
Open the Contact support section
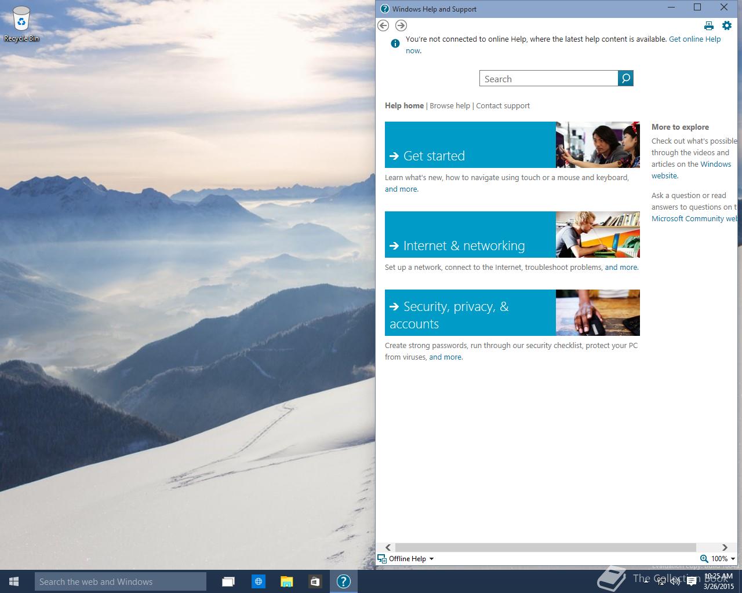click(503, 105)
